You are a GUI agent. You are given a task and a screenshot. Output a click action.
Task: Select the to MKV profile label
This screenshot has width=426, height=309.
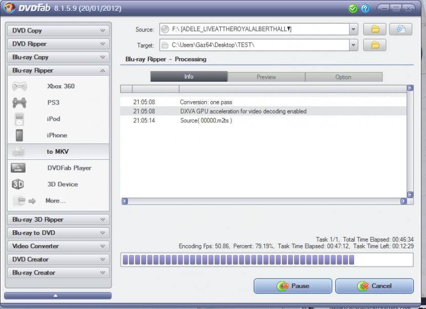(57, 152)
